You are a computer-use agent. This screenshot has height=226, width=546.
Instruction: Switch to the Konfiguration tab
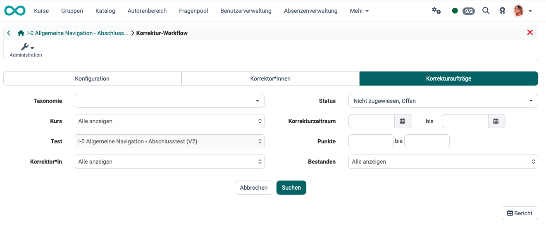[92, 79]
